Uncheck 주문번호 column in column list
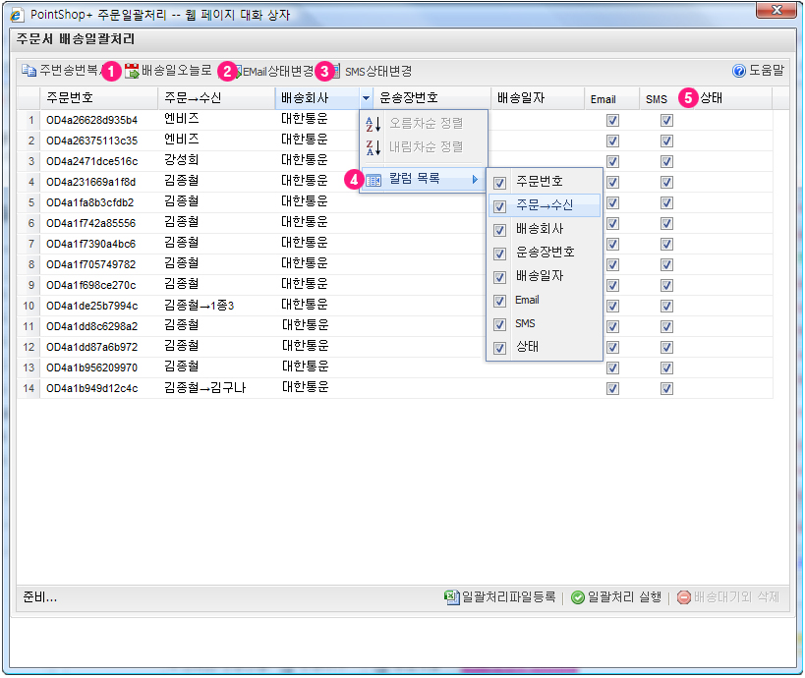Viewport: 805px width, 678px height. coord(500,182)
